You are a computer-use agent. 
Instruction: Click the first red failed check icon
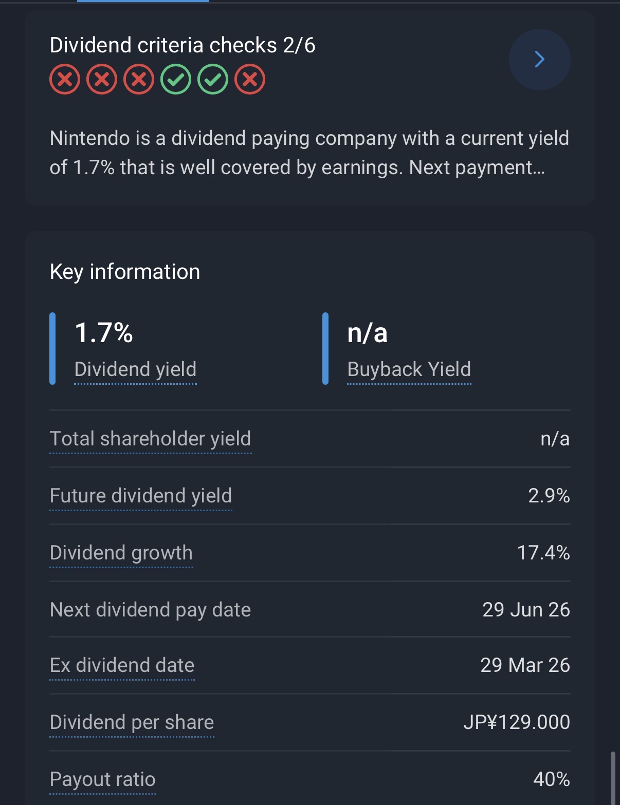click(x=65, y=79)
